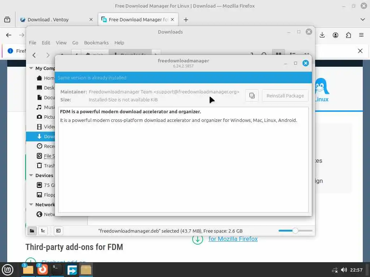Screen dimensions: 370x277
Task: Click 'Same version is already installed' banner
Action: pyautogui.click(x=183, y=78)
